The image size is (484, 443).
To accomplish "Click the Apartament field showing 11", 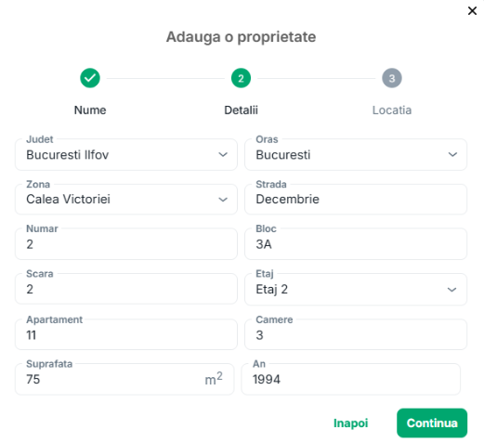I will (x=126, y=334).
